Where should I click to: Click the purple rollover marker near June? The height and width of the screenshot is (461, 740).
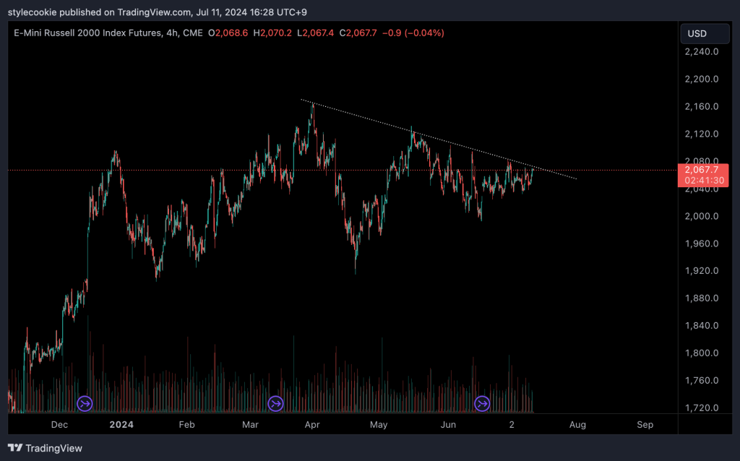pos(482,403)
